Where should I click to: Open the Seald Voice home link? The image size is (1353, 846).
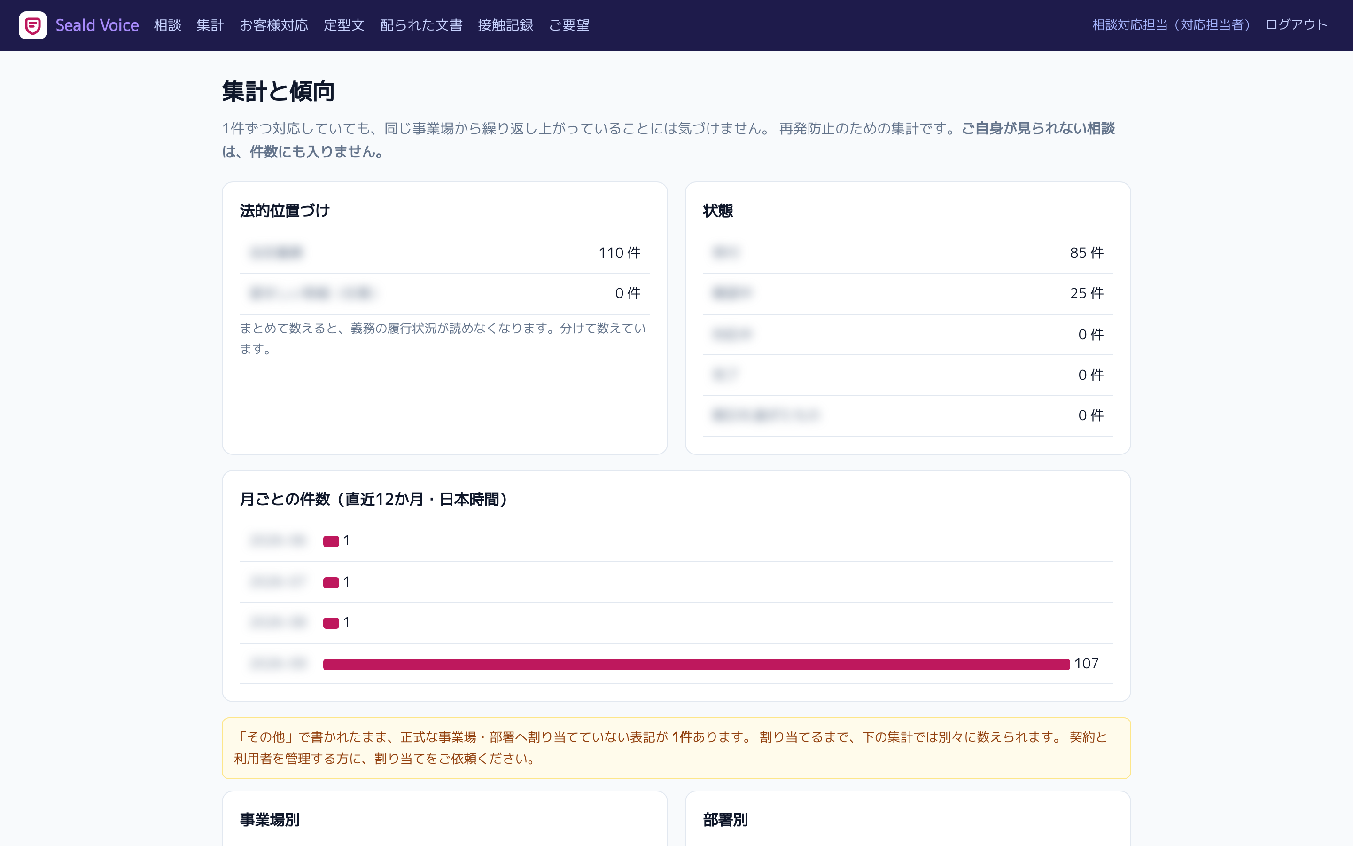(x=79, y=25)
